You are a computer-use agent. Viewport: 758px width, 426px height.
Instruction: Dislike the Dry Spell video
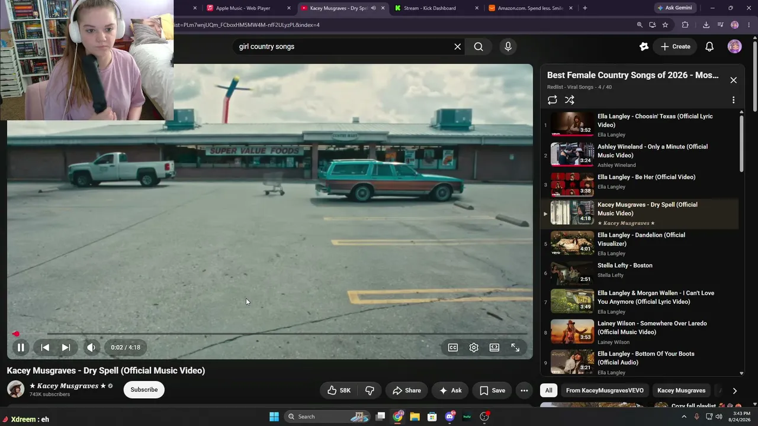pos(370,390)
